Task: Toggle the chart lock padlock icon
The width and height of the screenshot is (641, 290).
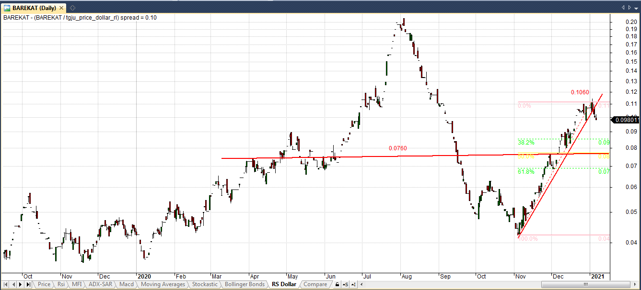Action: coord(337,284)
